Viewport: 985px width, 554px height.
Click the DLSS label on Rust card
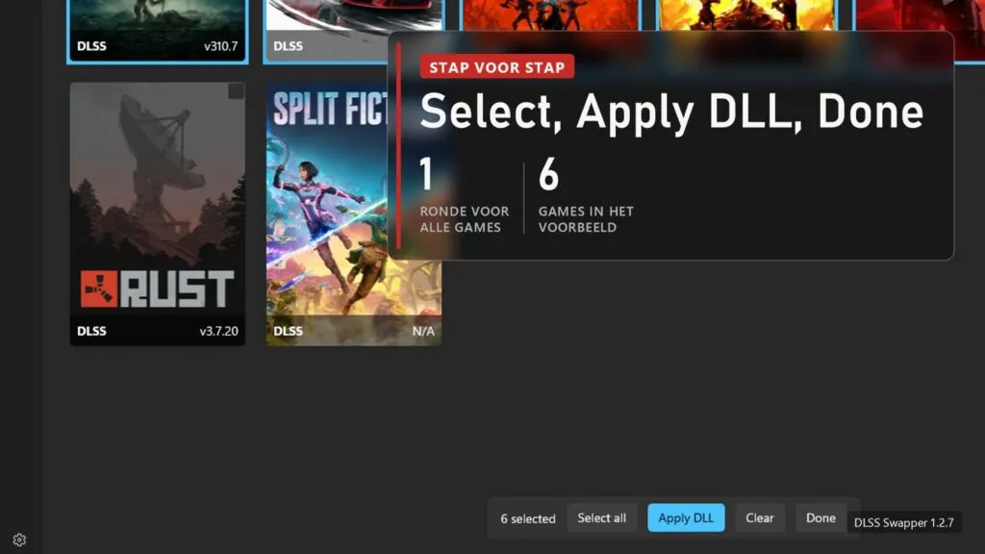91,331
